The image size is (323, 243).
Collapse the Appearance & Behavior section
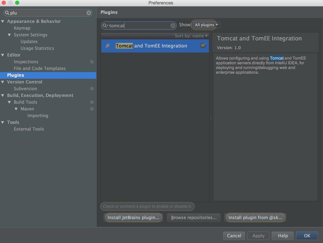pos(3,21)
